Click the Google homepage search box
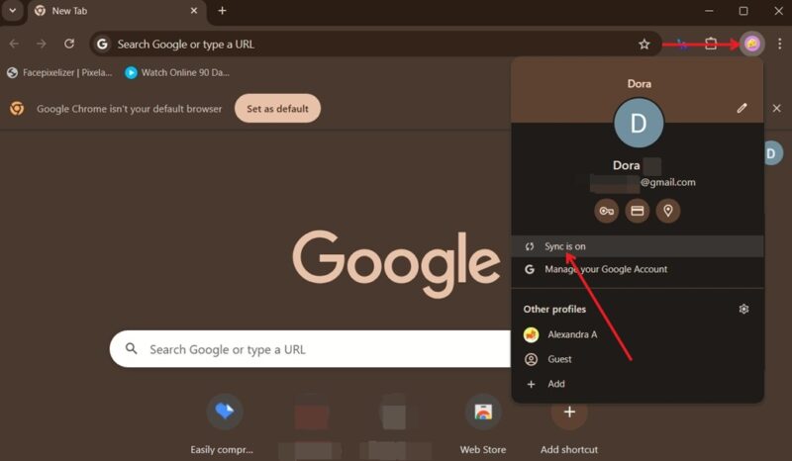The width and height of the screenshot is (792, 461). point(311,349)
